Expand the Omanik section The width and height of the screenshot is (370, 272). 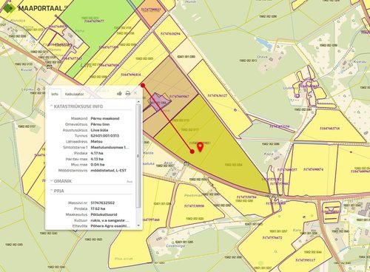(61, 181)
